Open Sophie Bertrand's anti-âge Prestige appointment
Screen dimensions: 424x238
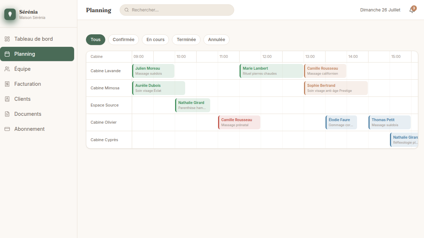[x=336, y=88]
